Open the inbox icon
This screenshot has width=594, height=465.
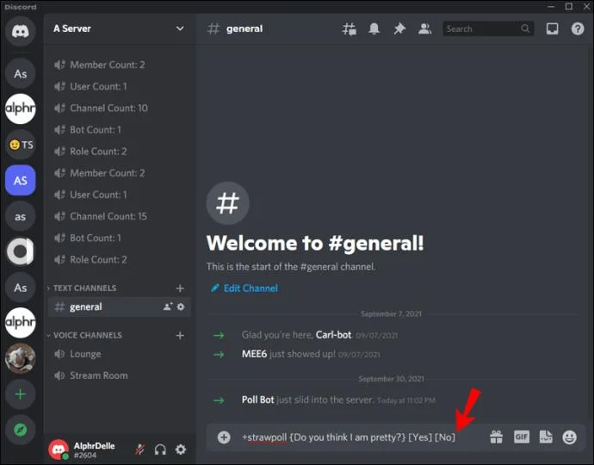coord(552,28)
